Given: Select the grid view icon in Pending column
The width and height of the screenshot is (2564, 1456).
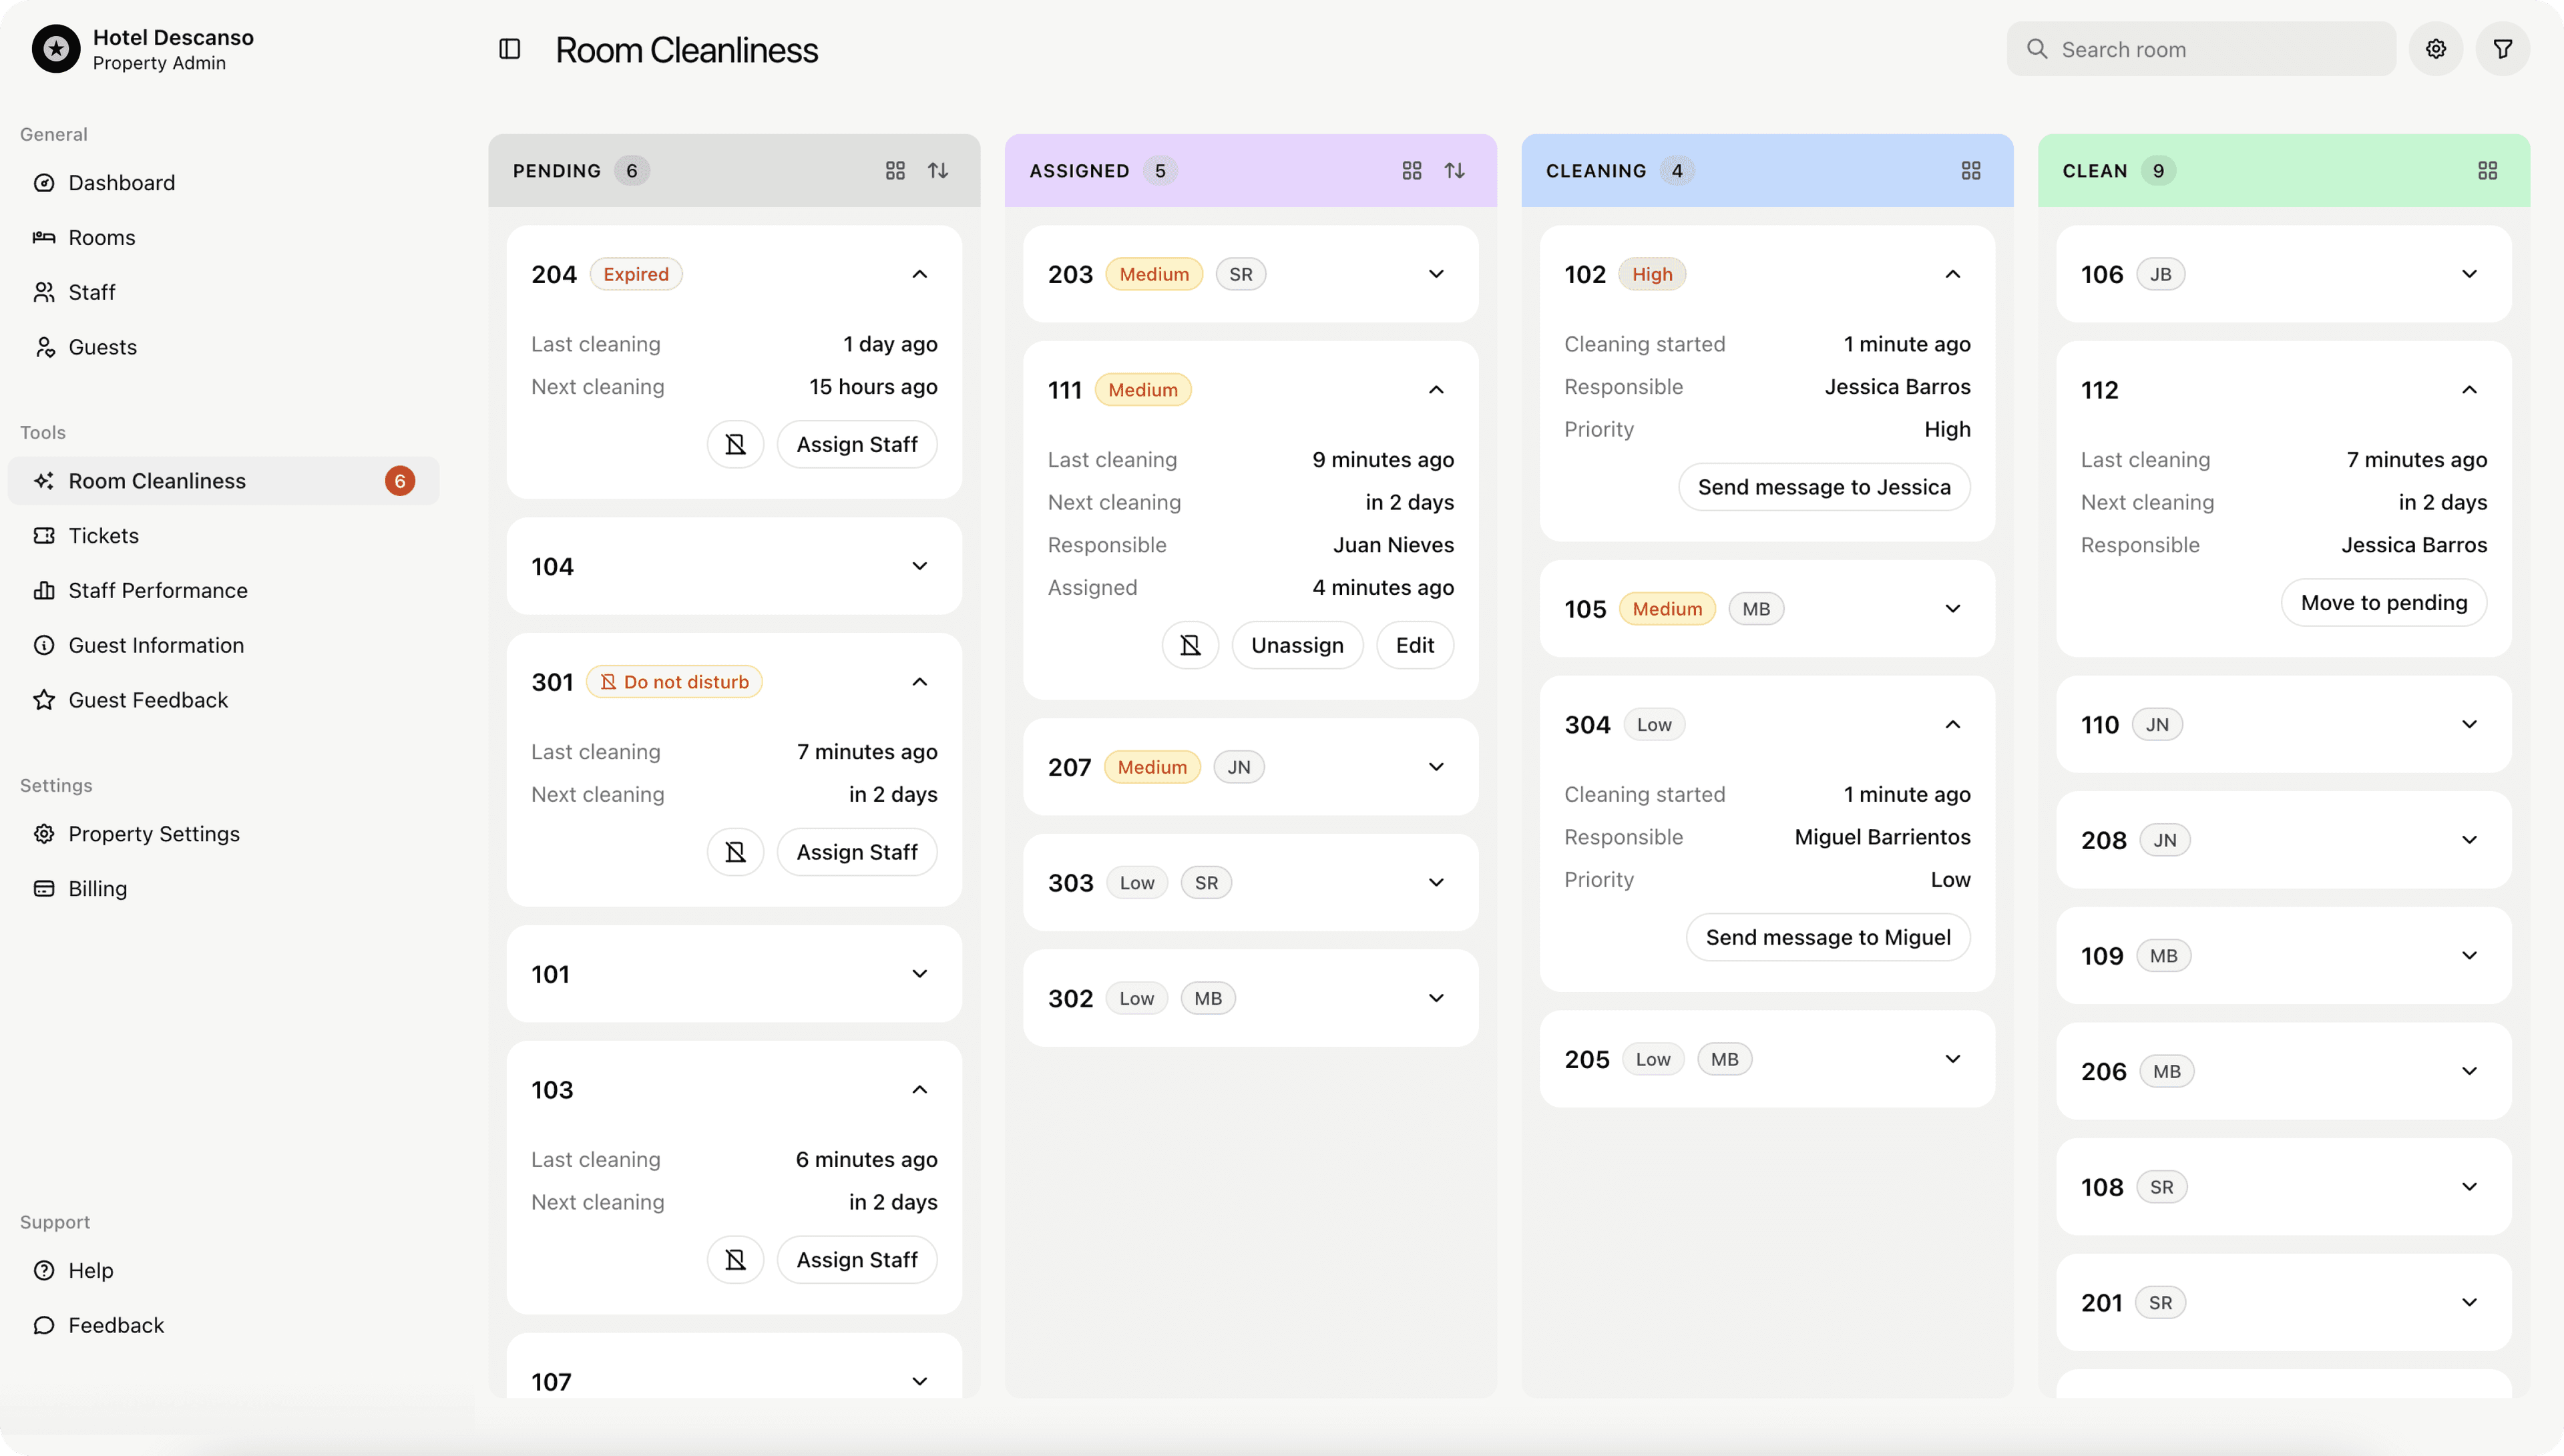Looking at the screenshot, I should 895,170.
